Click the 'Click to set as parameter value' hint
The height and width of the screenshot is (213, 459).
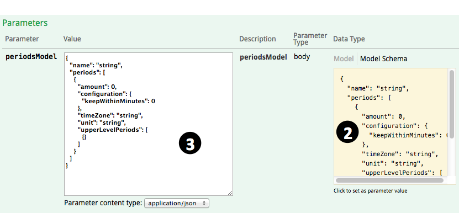370,191
